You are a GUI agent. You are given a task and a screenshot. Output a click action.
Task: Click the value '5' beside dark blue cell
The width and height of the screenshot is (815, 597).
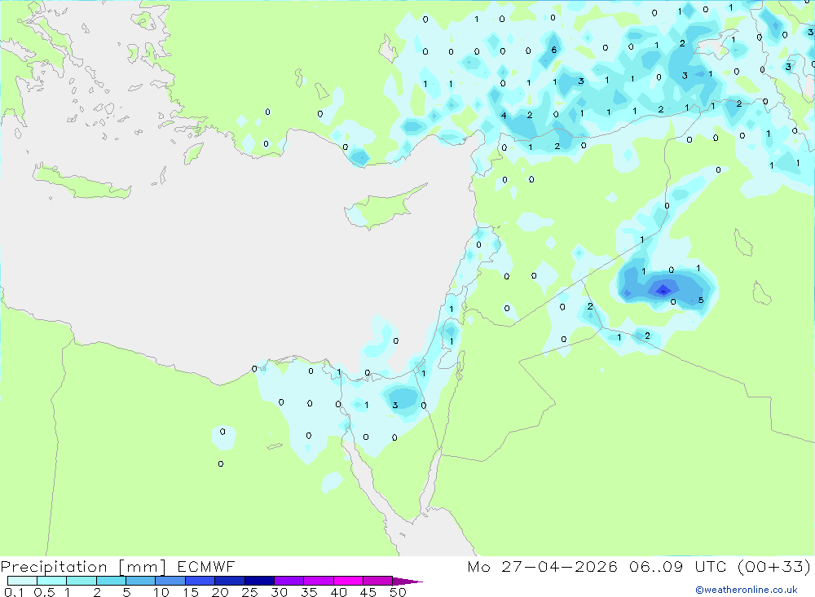click(701, 301)
